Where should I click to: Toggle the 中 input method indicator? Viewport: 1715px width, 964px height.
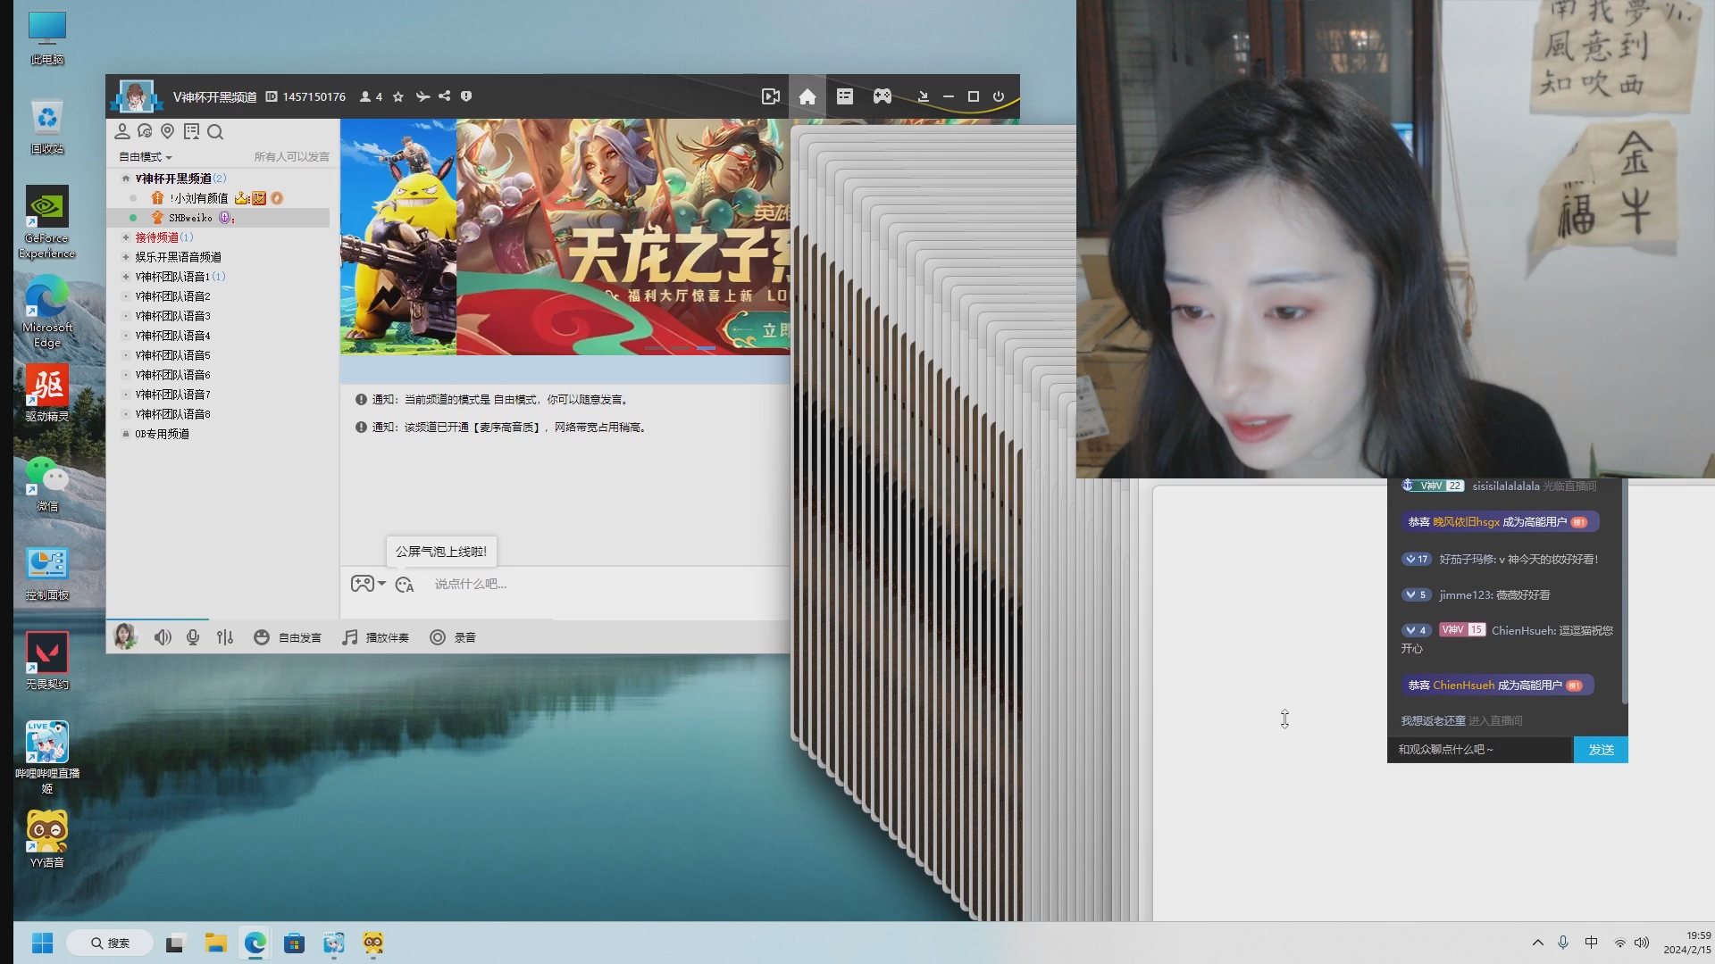point(1591,943)
